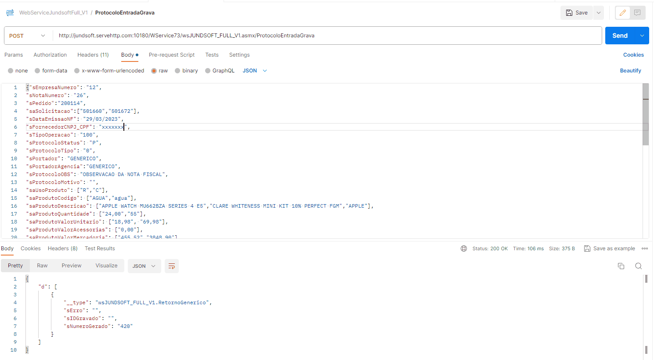Select the binary body option
This screenshot has width=654, height=360.
[x=177, y=71]
